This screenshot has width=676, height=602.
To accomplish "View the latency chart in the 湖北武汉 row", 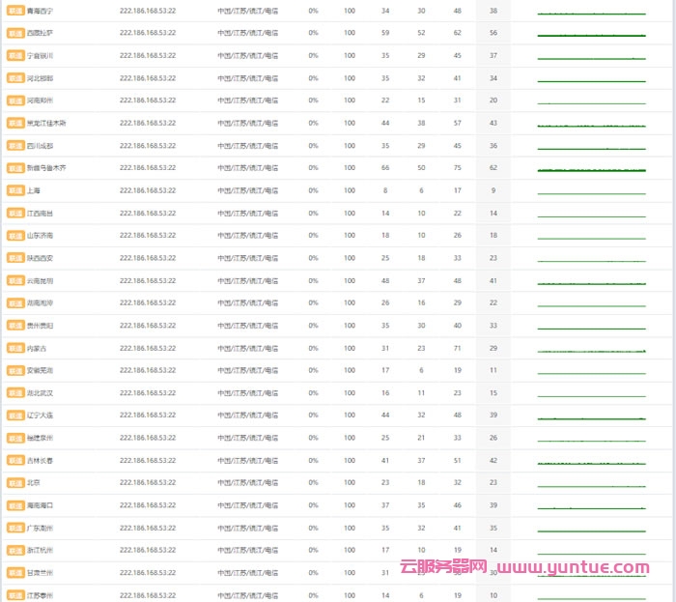I will (591, 394).
